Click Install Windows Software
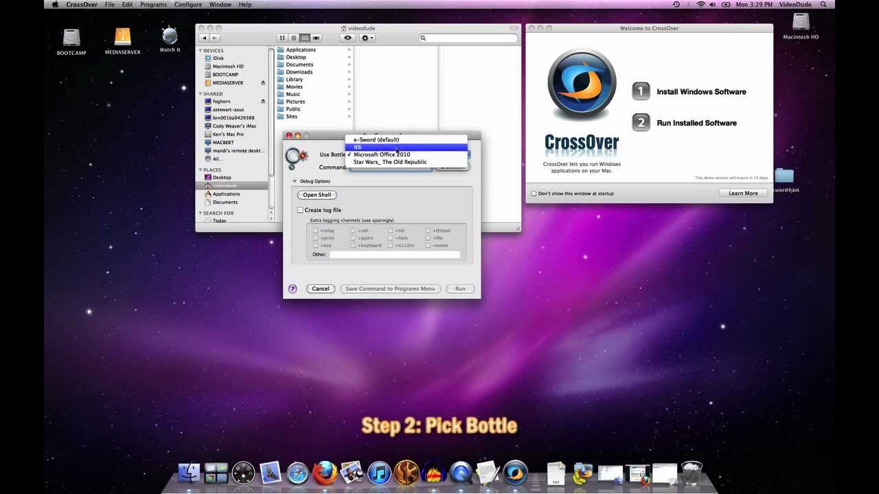The width and height of the screenshot is (879, 494). 689,91
